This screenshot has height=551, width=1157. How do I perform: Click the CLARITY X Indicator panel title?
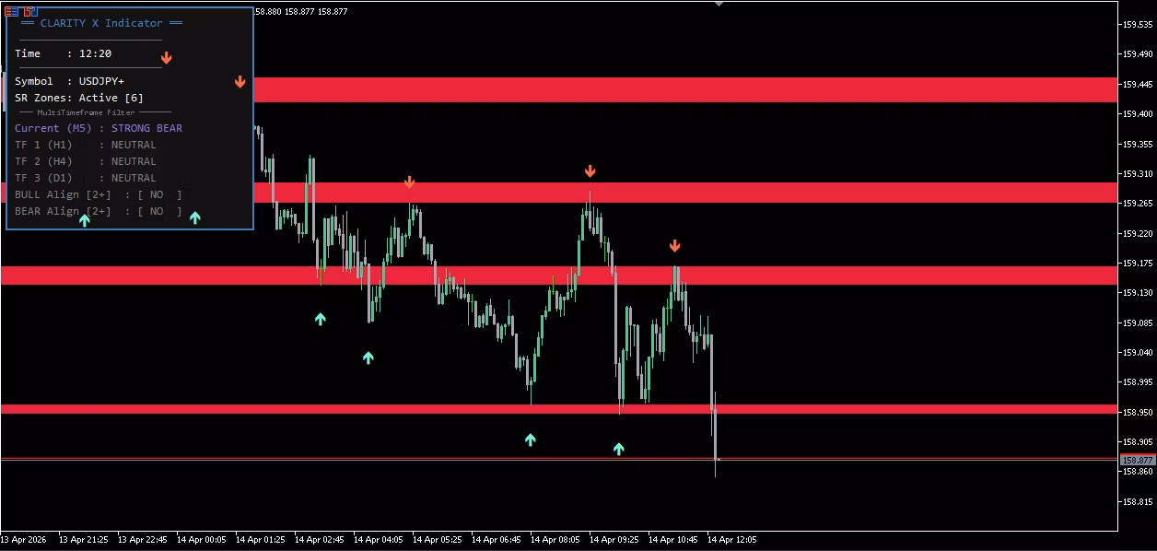coord(101,23)
